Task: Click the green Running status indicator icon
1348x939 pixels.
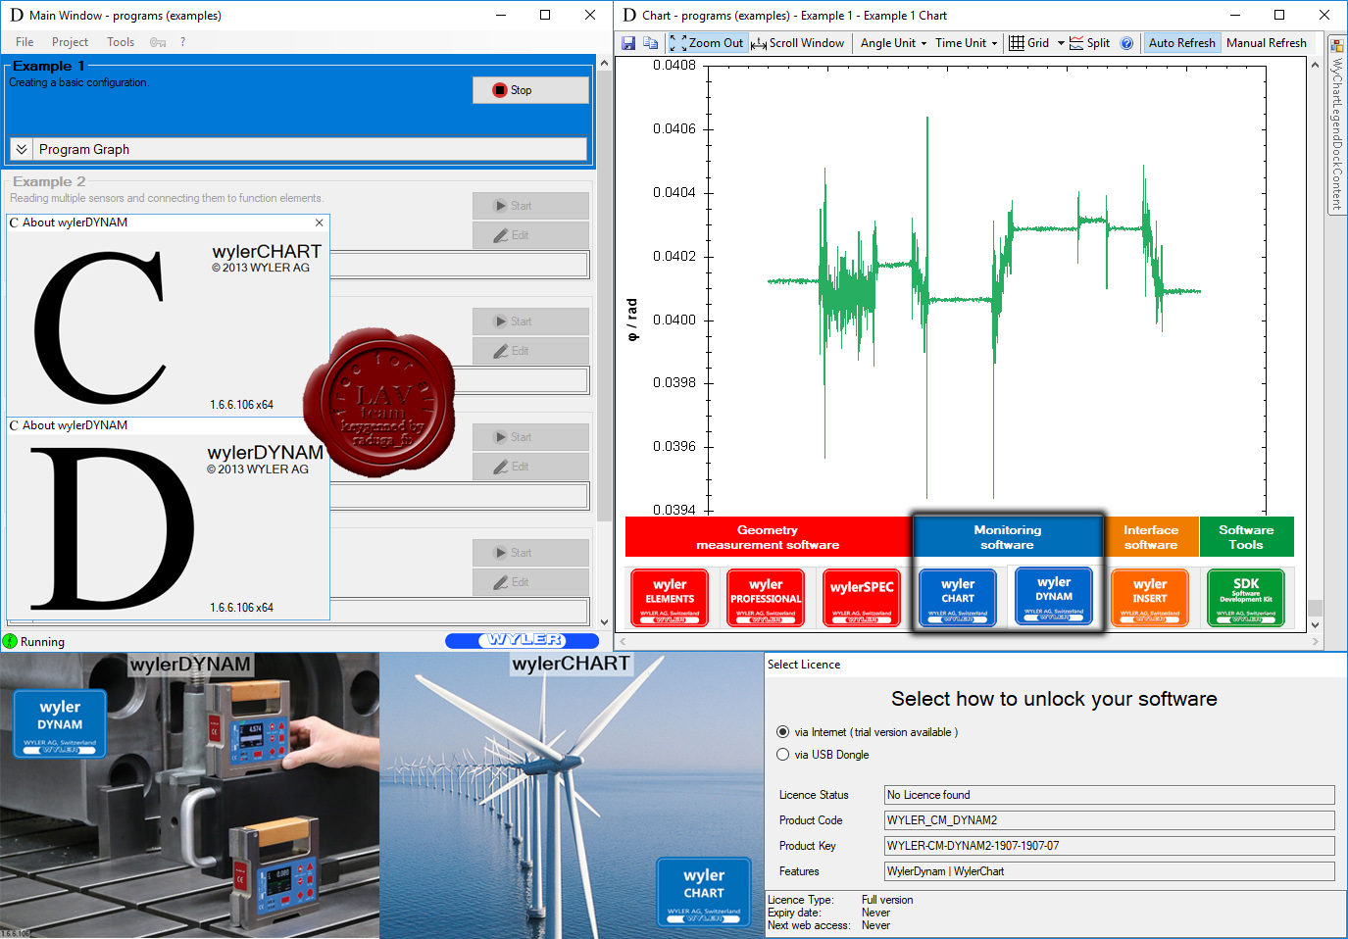Action: 10,641
